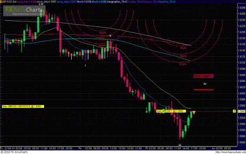
Task: Select the Hammer_TB=0 indicator label
Action: click(x=151, y=2)
